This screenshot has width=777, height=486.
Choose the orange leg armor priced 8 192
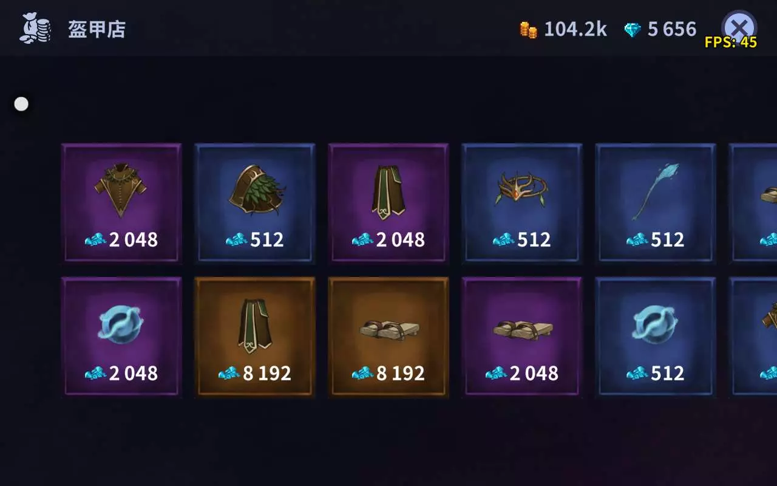point(255,337)
